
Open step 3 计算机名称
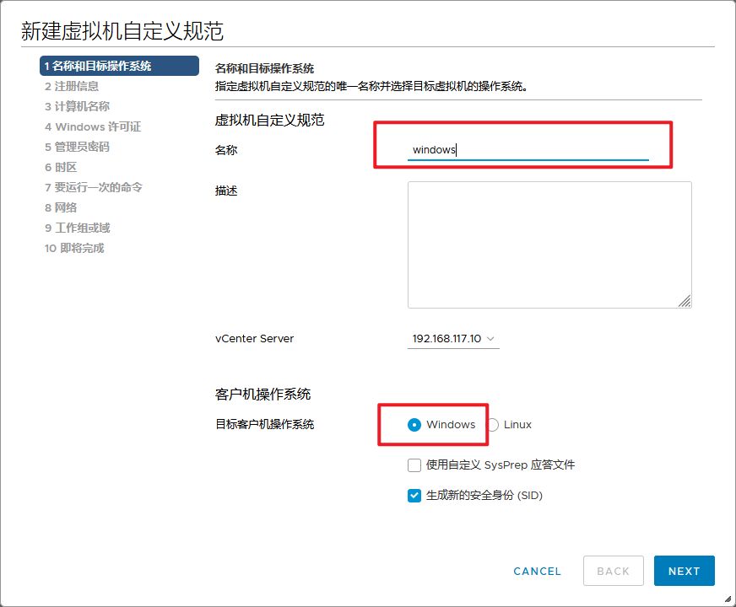tap(77, 106)
